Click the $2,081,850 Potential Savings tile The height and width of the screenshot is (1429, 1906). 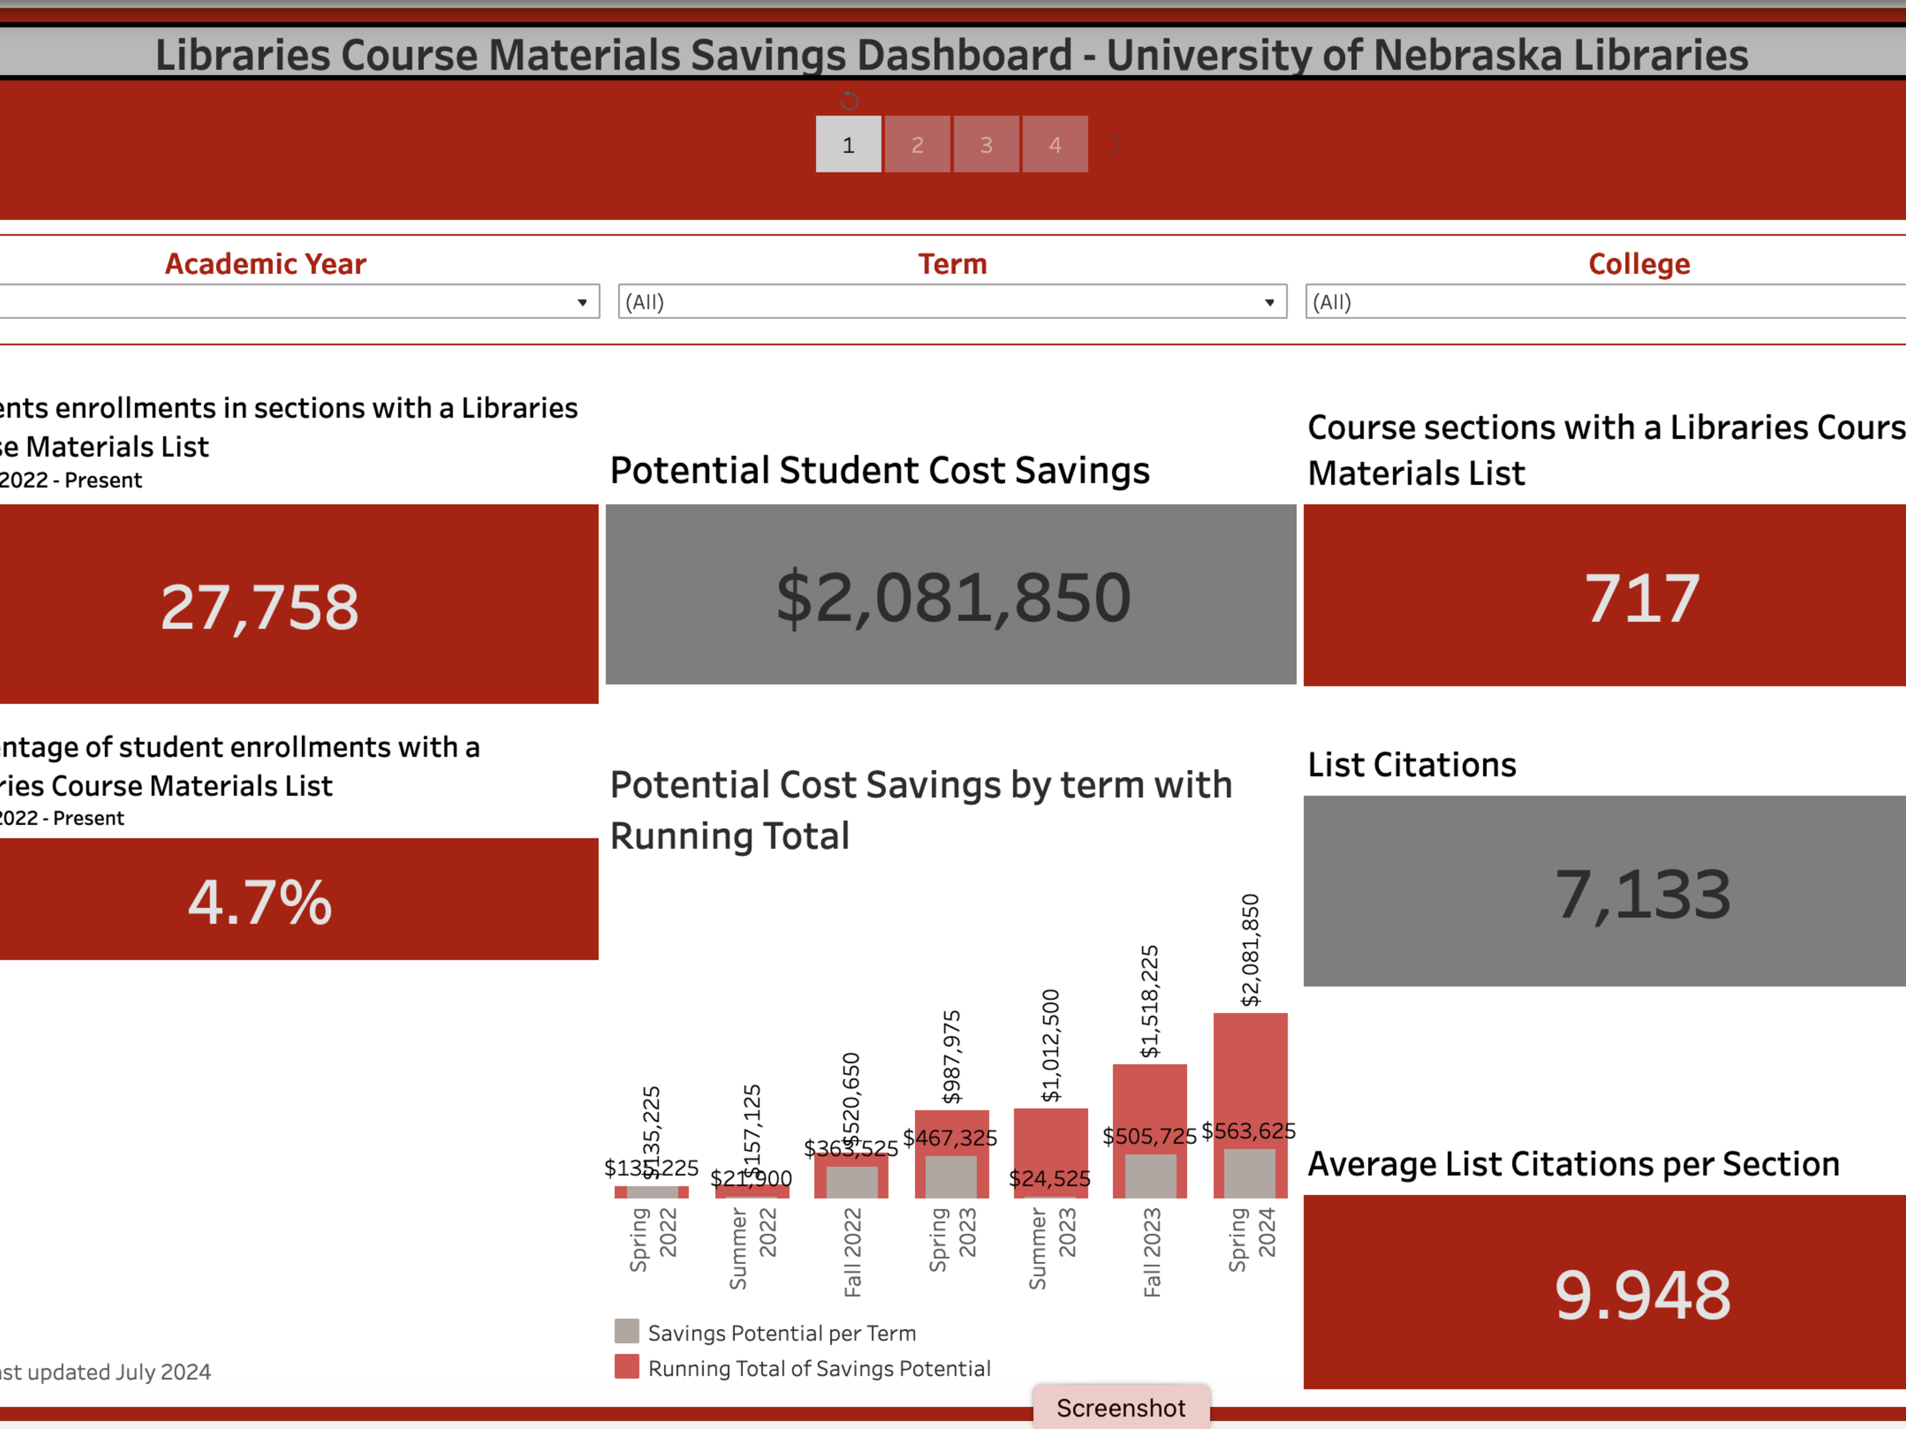(952, 595)
